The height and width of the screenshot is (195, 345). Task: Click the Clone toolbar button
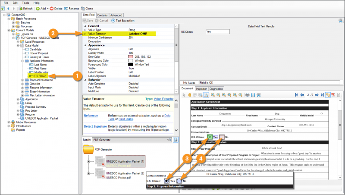(x=87, y=9)
